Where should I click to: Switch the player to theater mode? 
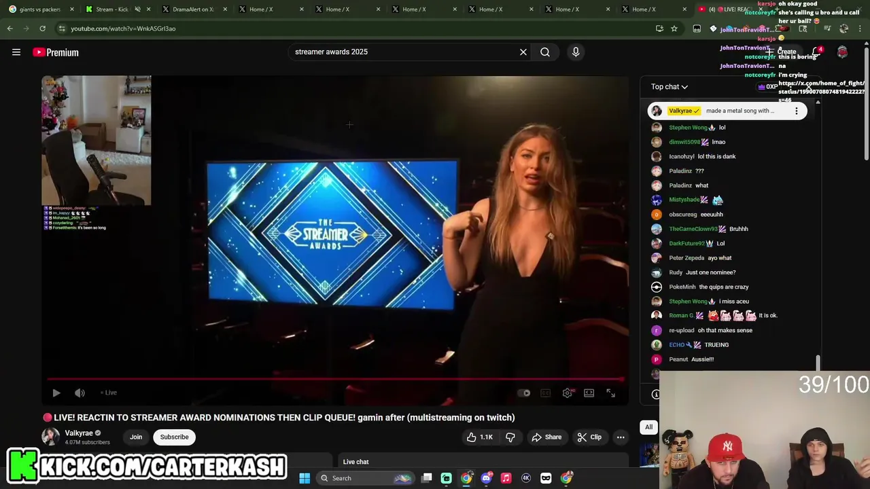click(x=589, y=393)
